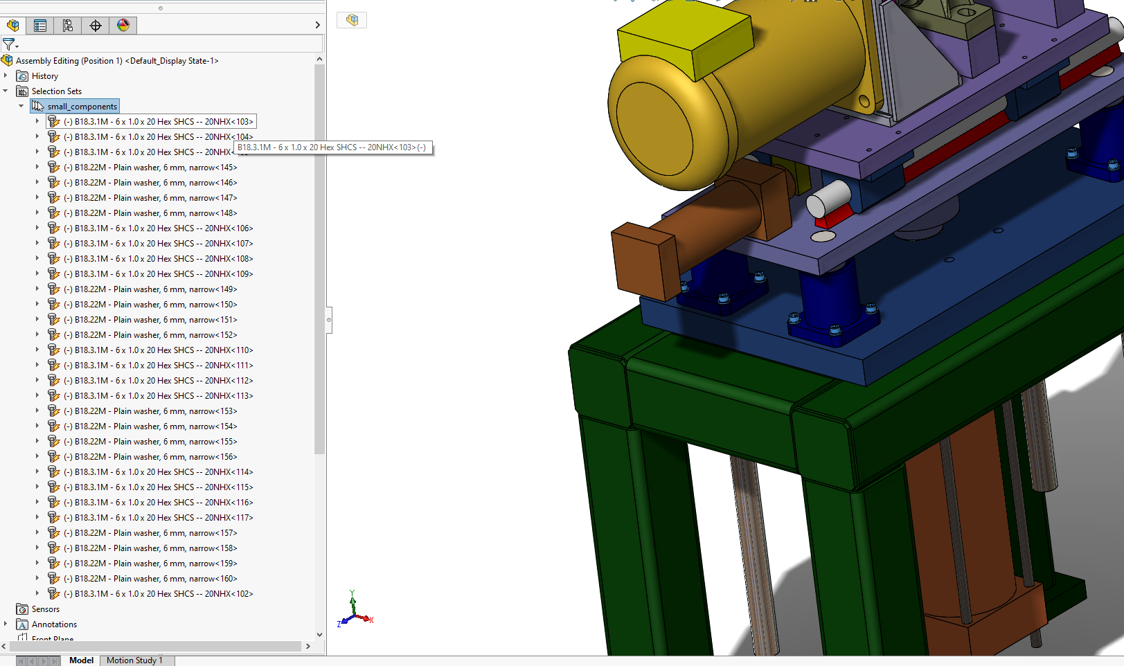This screenshot has width=1124, height=666.
Task: Click the flyout FeatureManager icon in viewport
Action: click(352, 20)
